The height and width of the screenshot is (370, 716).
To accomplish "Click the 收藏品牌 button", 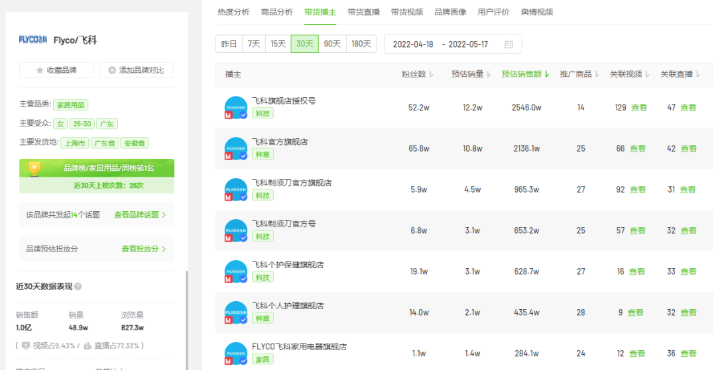I will [x=56, y=70].
